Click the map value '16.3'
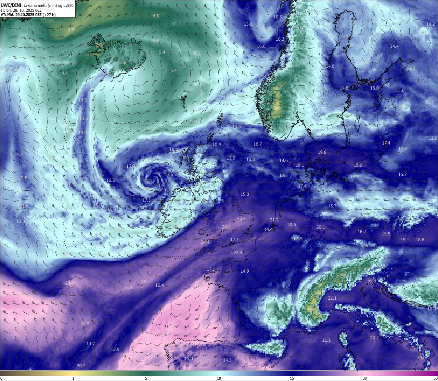Image resolution: width=438 pixels, height=381 pixels. tap(280, 39)
